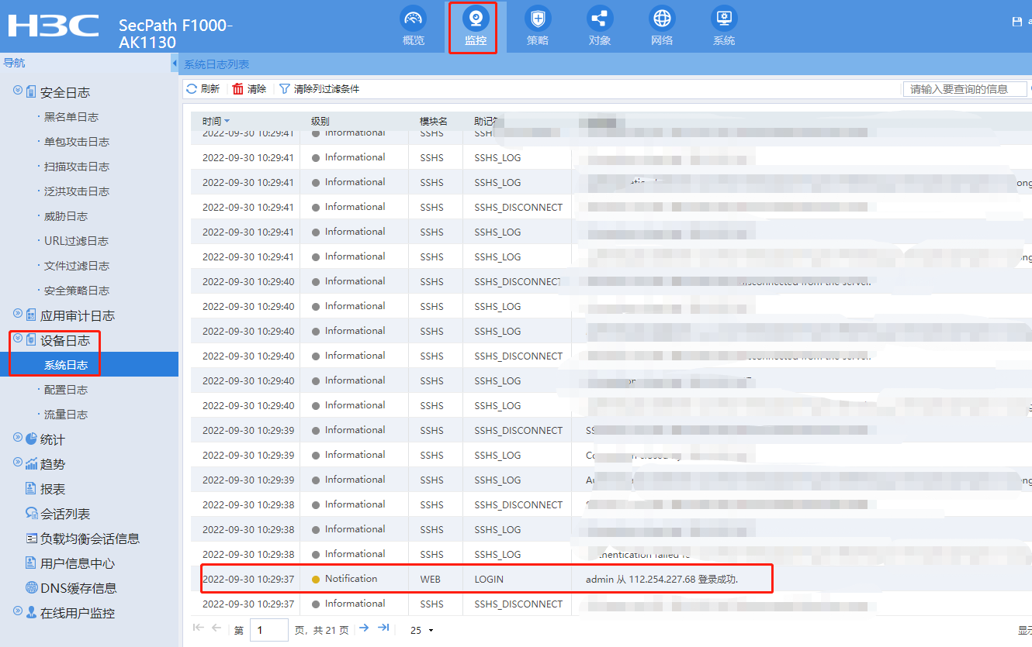Jump to the last page arrow

click(x=383, y=628)
